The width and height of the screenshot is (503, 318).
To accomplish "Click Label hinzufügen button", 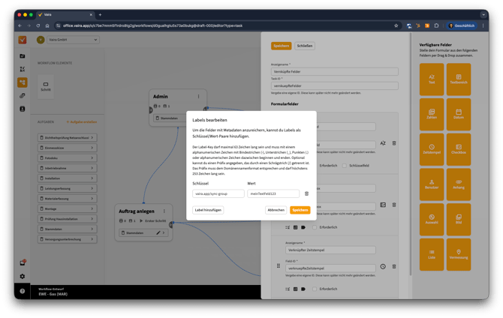I will coord(208,210).
